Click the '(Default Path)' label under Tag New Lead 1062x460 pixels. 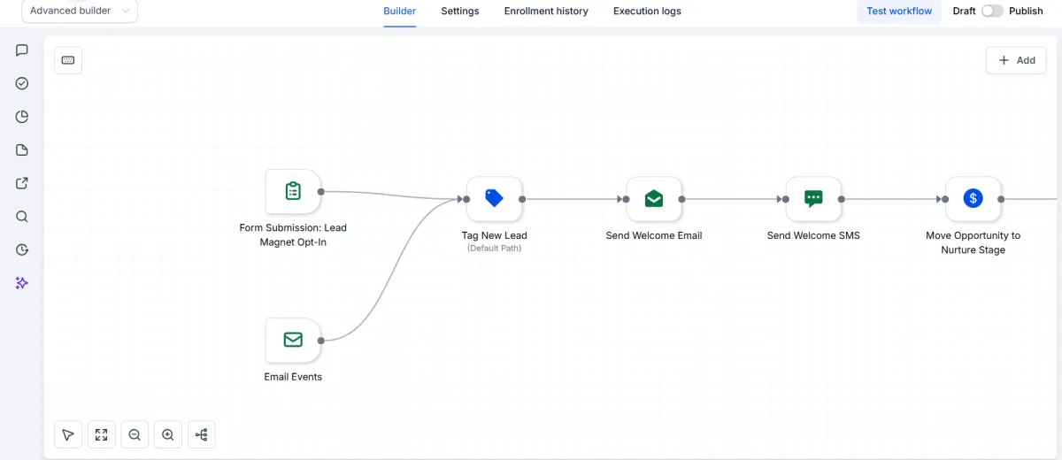(495, 249)
